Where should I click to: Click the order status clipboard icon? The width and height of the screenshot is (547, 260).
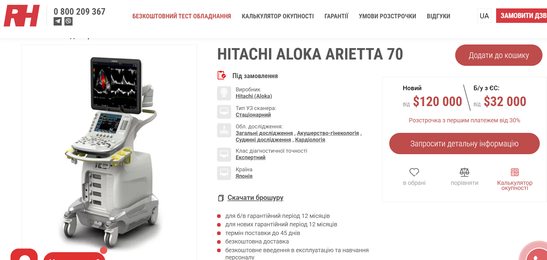(x=222, y=75)
